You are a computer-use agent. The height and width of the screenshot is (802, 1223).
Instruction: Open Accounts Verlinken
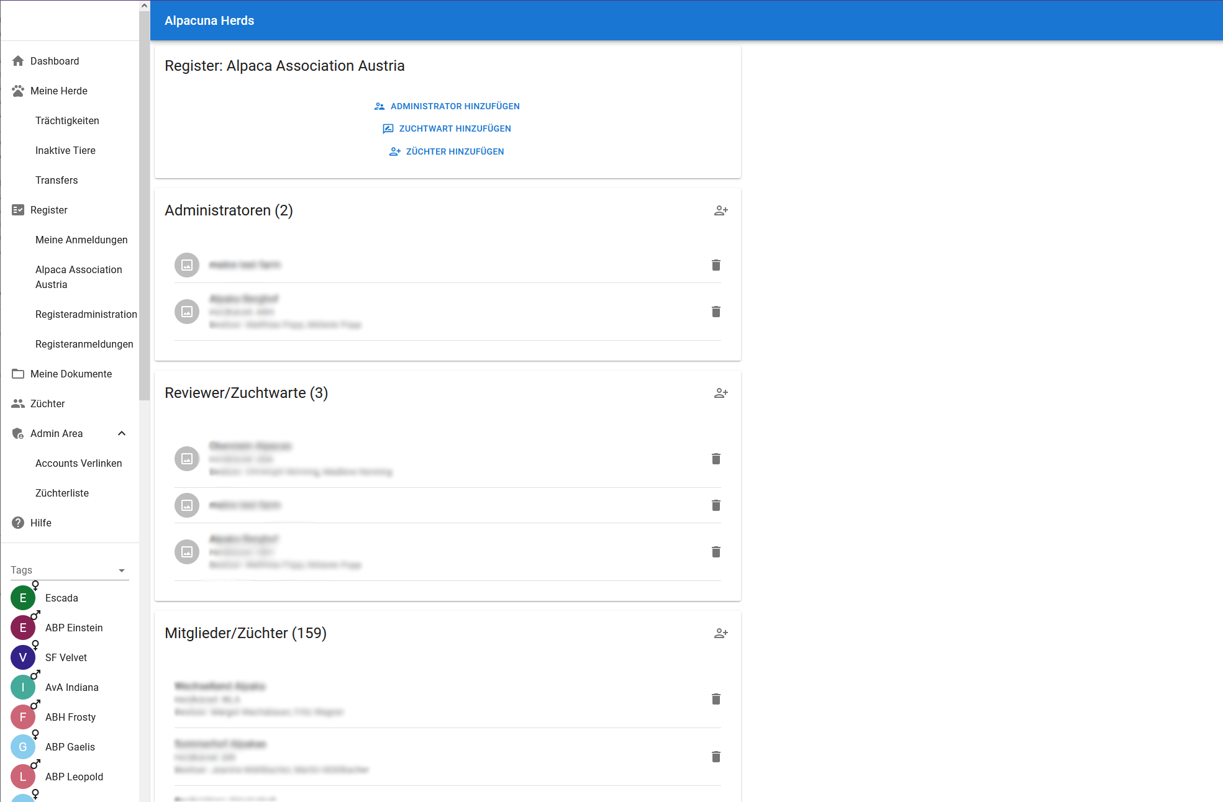[70, 463]
